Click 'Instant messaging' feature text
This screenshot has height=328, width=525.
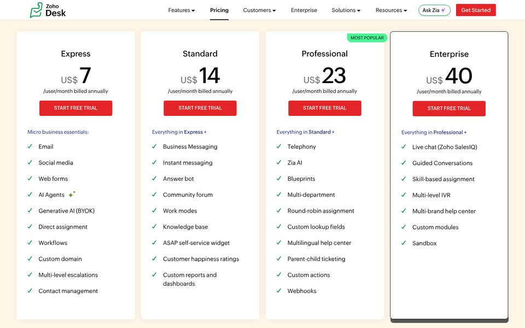pyautogui.click(x=188, y=162)
